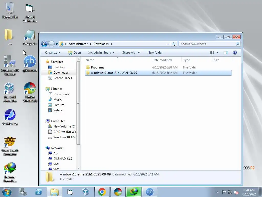Open the Andrej Obliterat... desktop icon

click(30, 13)
